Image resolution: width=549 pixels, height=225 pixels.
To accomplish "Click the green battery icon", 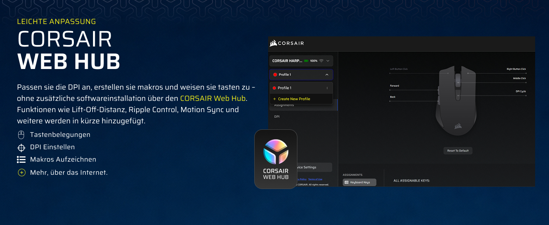I will pyautogui.click(x=306, y=61).
